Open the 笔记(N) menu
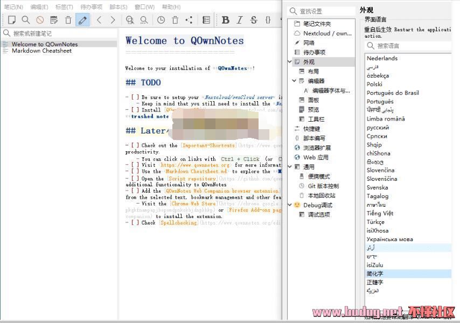The height and width of the screenshot is (323, 460). tap(13, 7)
